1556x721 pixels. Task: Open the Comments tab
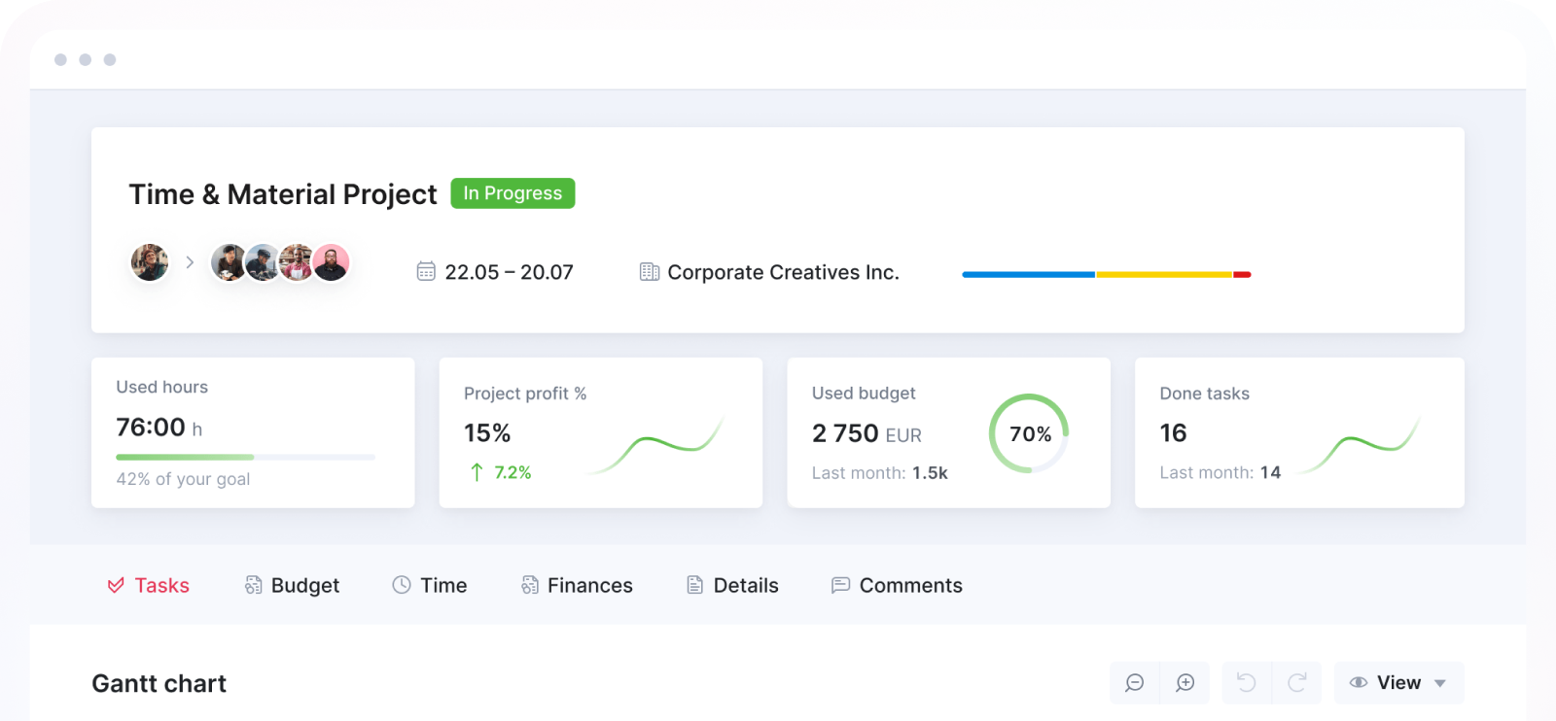coord(897,585)
